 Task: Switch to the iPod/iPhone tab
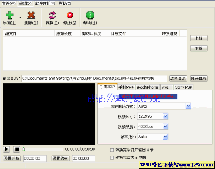pyautogui.click(x=148, y=87)
